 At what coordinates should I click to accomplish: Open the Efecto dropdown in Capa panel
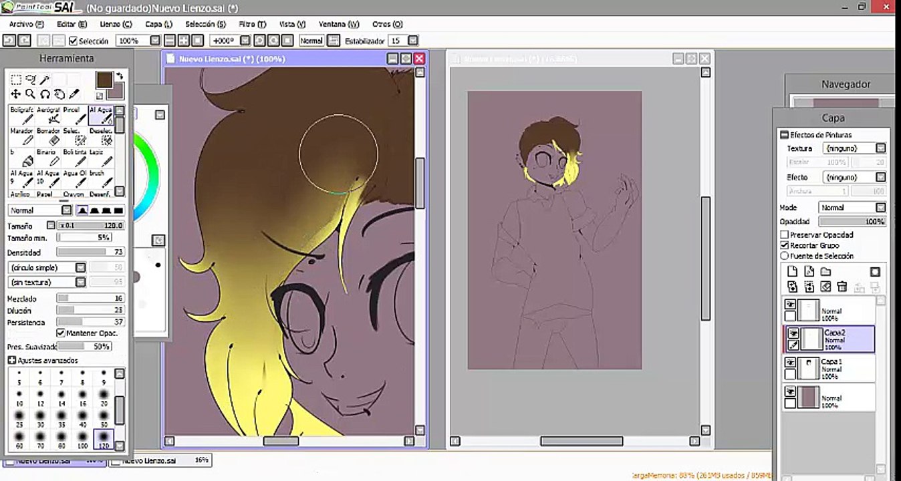(881, 177)
